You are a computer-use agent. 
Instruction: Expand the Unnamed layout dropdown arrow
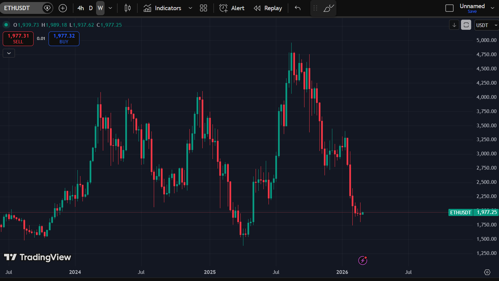click(493, 8)
